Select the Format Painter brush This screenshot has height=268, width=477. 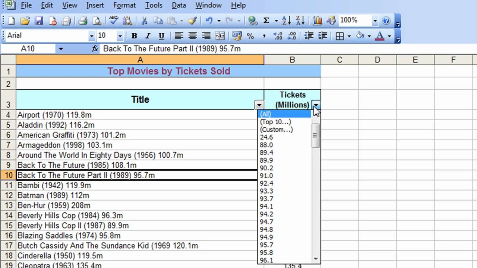coord(193,21)
